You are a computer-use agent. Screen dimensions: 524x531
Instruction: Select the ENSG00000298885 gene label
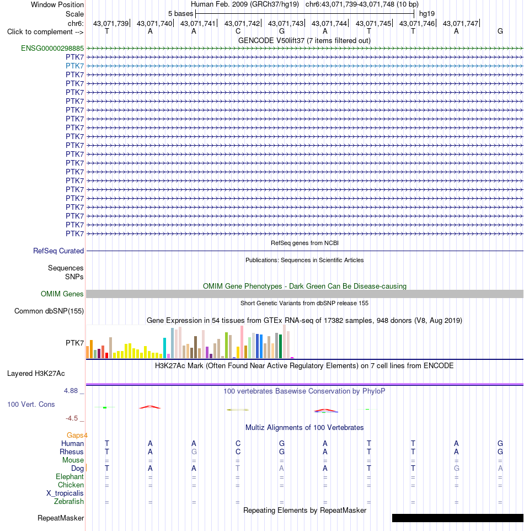point(52,48)
